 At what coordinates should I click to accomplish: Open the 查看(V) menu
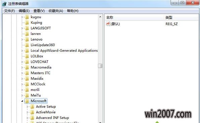point(39,11)
